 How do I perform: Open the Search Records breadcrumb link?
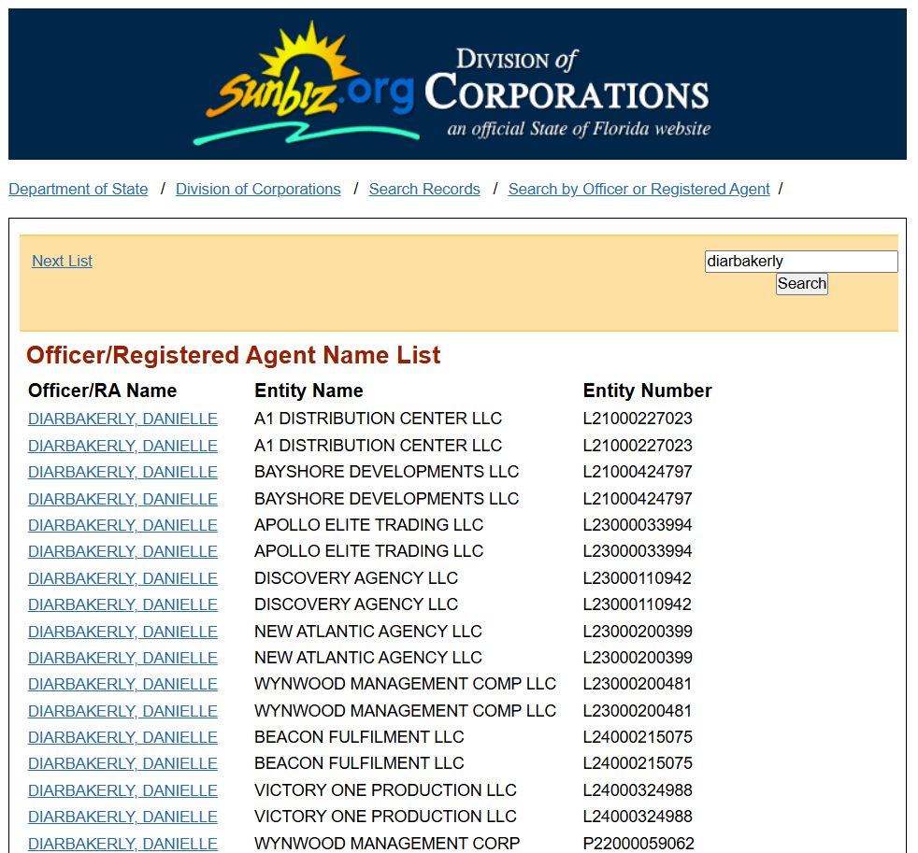coord(424,189)
